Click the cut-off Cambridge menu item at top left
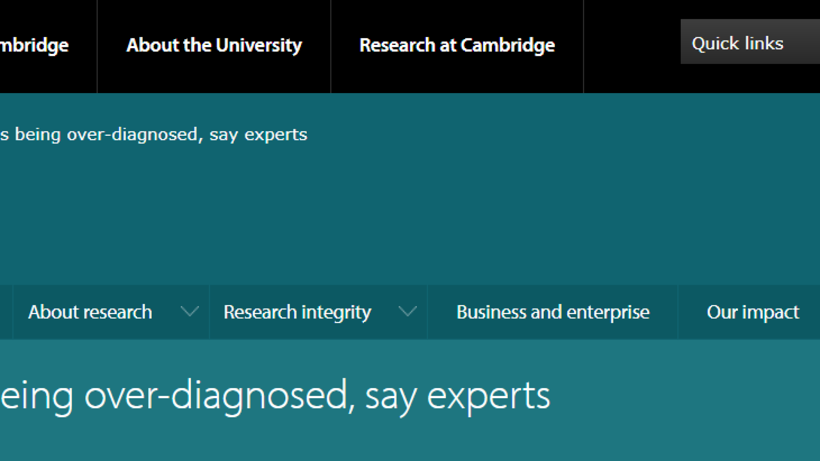 point(35,45)
